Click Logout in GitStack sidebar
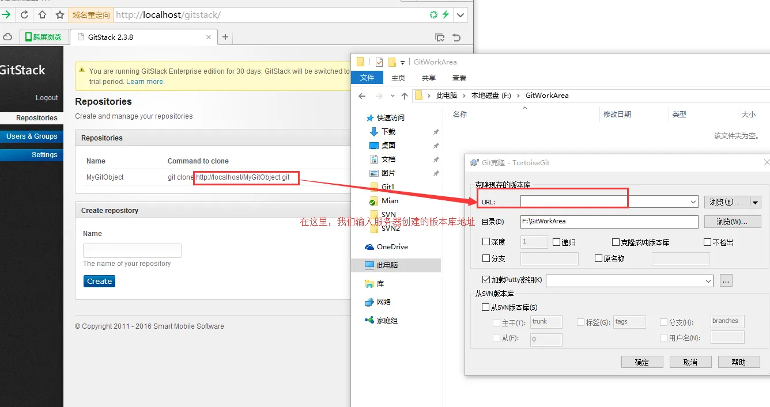 (x=47, y=98)
